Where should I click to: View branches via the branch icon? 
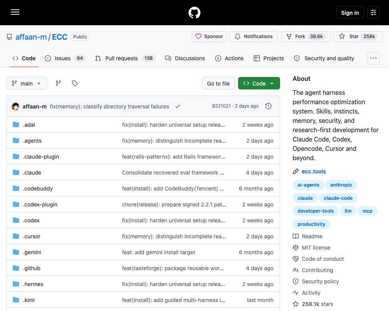(x=58, y=83)
